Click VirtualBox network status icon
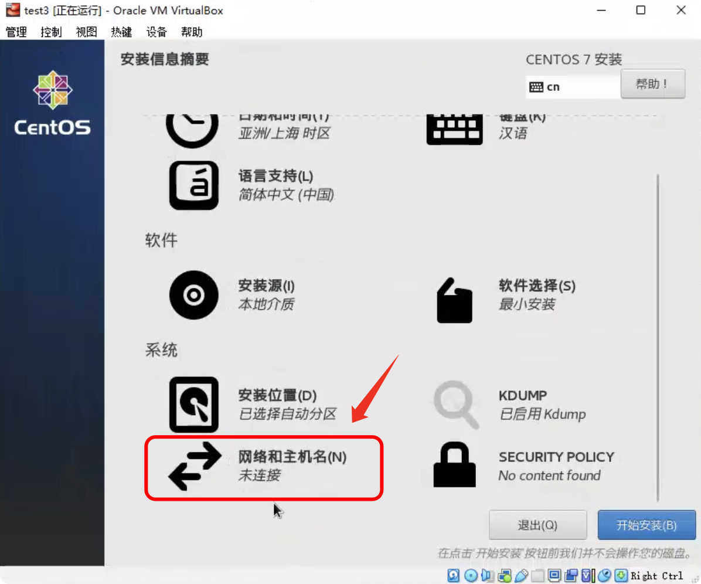The image size is (701, 584). [505, 575]
